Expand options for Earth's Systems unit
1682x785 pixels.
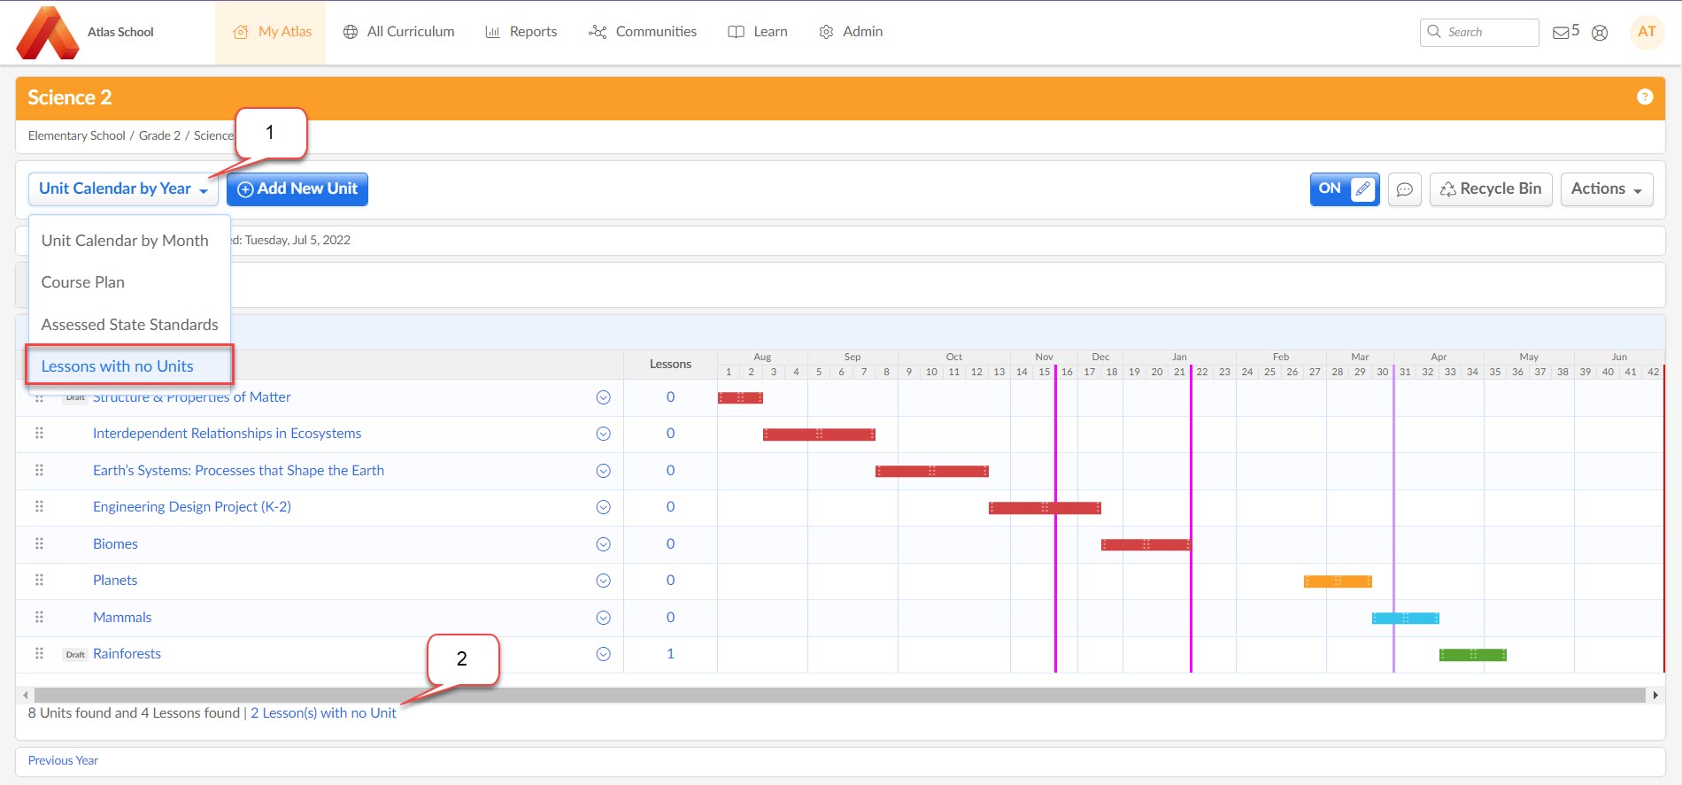[x=603, y=471]
